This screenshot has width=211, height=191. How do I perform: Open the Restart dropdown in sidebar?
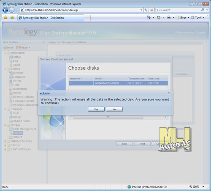[23, 48]
